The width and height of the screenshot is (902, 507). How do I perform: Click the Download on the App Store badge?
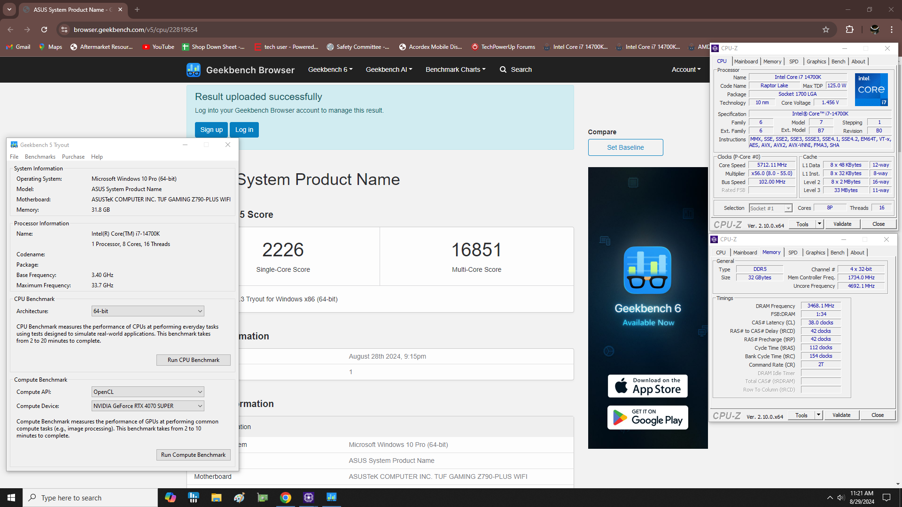point(647,386)
